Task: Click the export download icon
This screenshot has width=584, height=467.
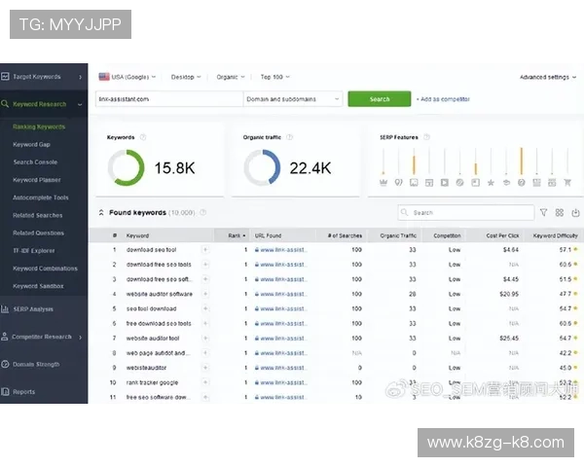Action: 575,212
